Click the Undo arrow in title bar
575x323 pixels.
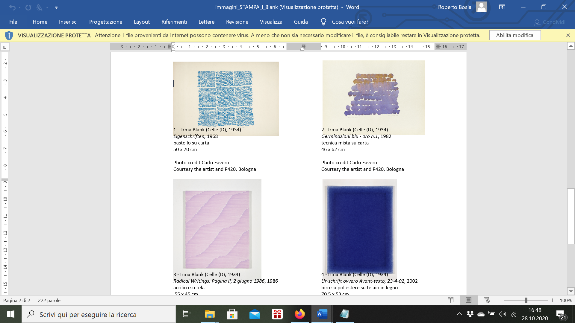click(x=12, y=7)
